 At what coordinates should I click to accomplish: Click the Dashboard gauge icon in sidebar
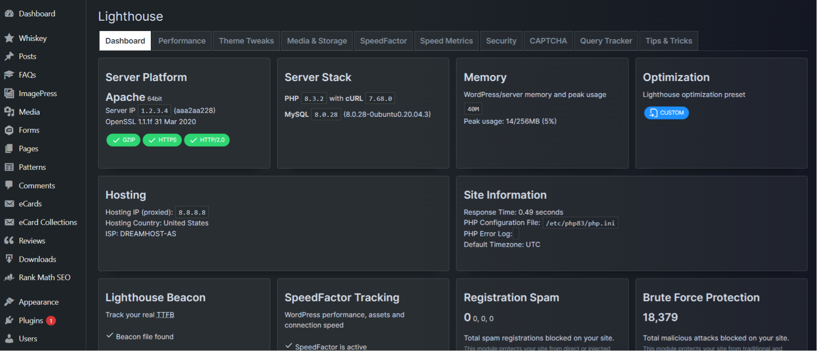(9, 14)
